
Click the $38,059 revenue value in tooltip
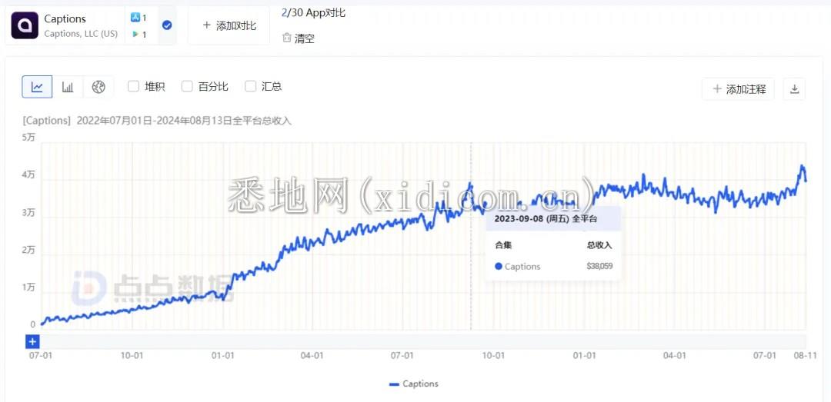point(599,266)
